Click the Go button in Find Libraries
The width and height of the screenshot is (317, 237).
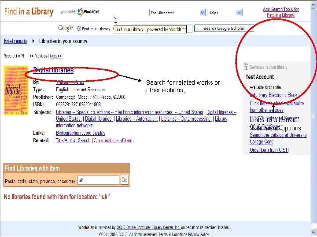pos(124,180)
